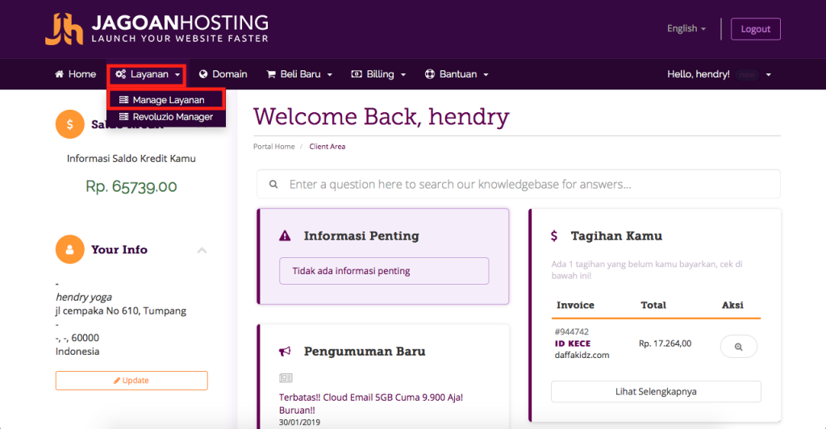Click the JagoanHosting logo
Image resolution: width=826 pixels, height=429 pixels.
click(x=157, y=29)
